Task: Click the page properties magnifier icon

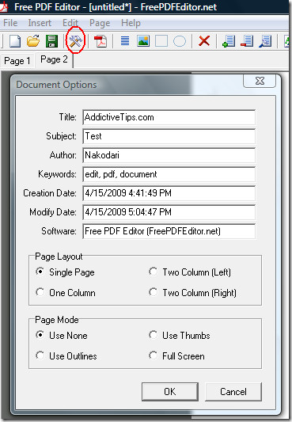Action: 265,41
